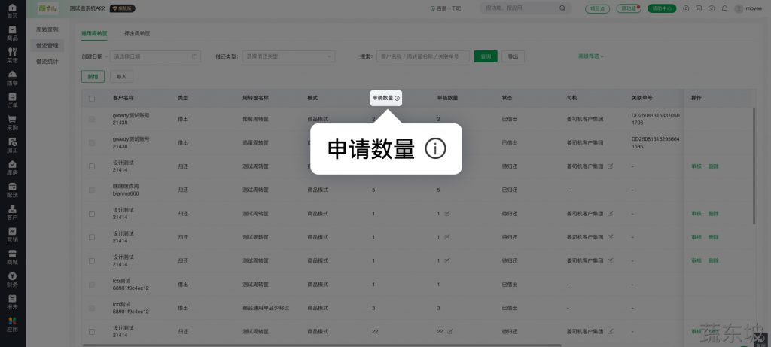
Task: Go to 采购 purchasing cart icon
Action: [12, 123]
